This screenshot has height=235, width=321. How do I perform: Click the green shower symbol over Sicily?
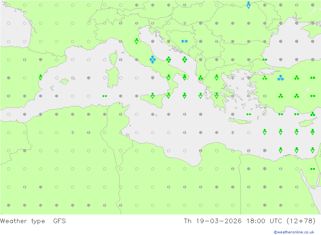tap(152, 96)
